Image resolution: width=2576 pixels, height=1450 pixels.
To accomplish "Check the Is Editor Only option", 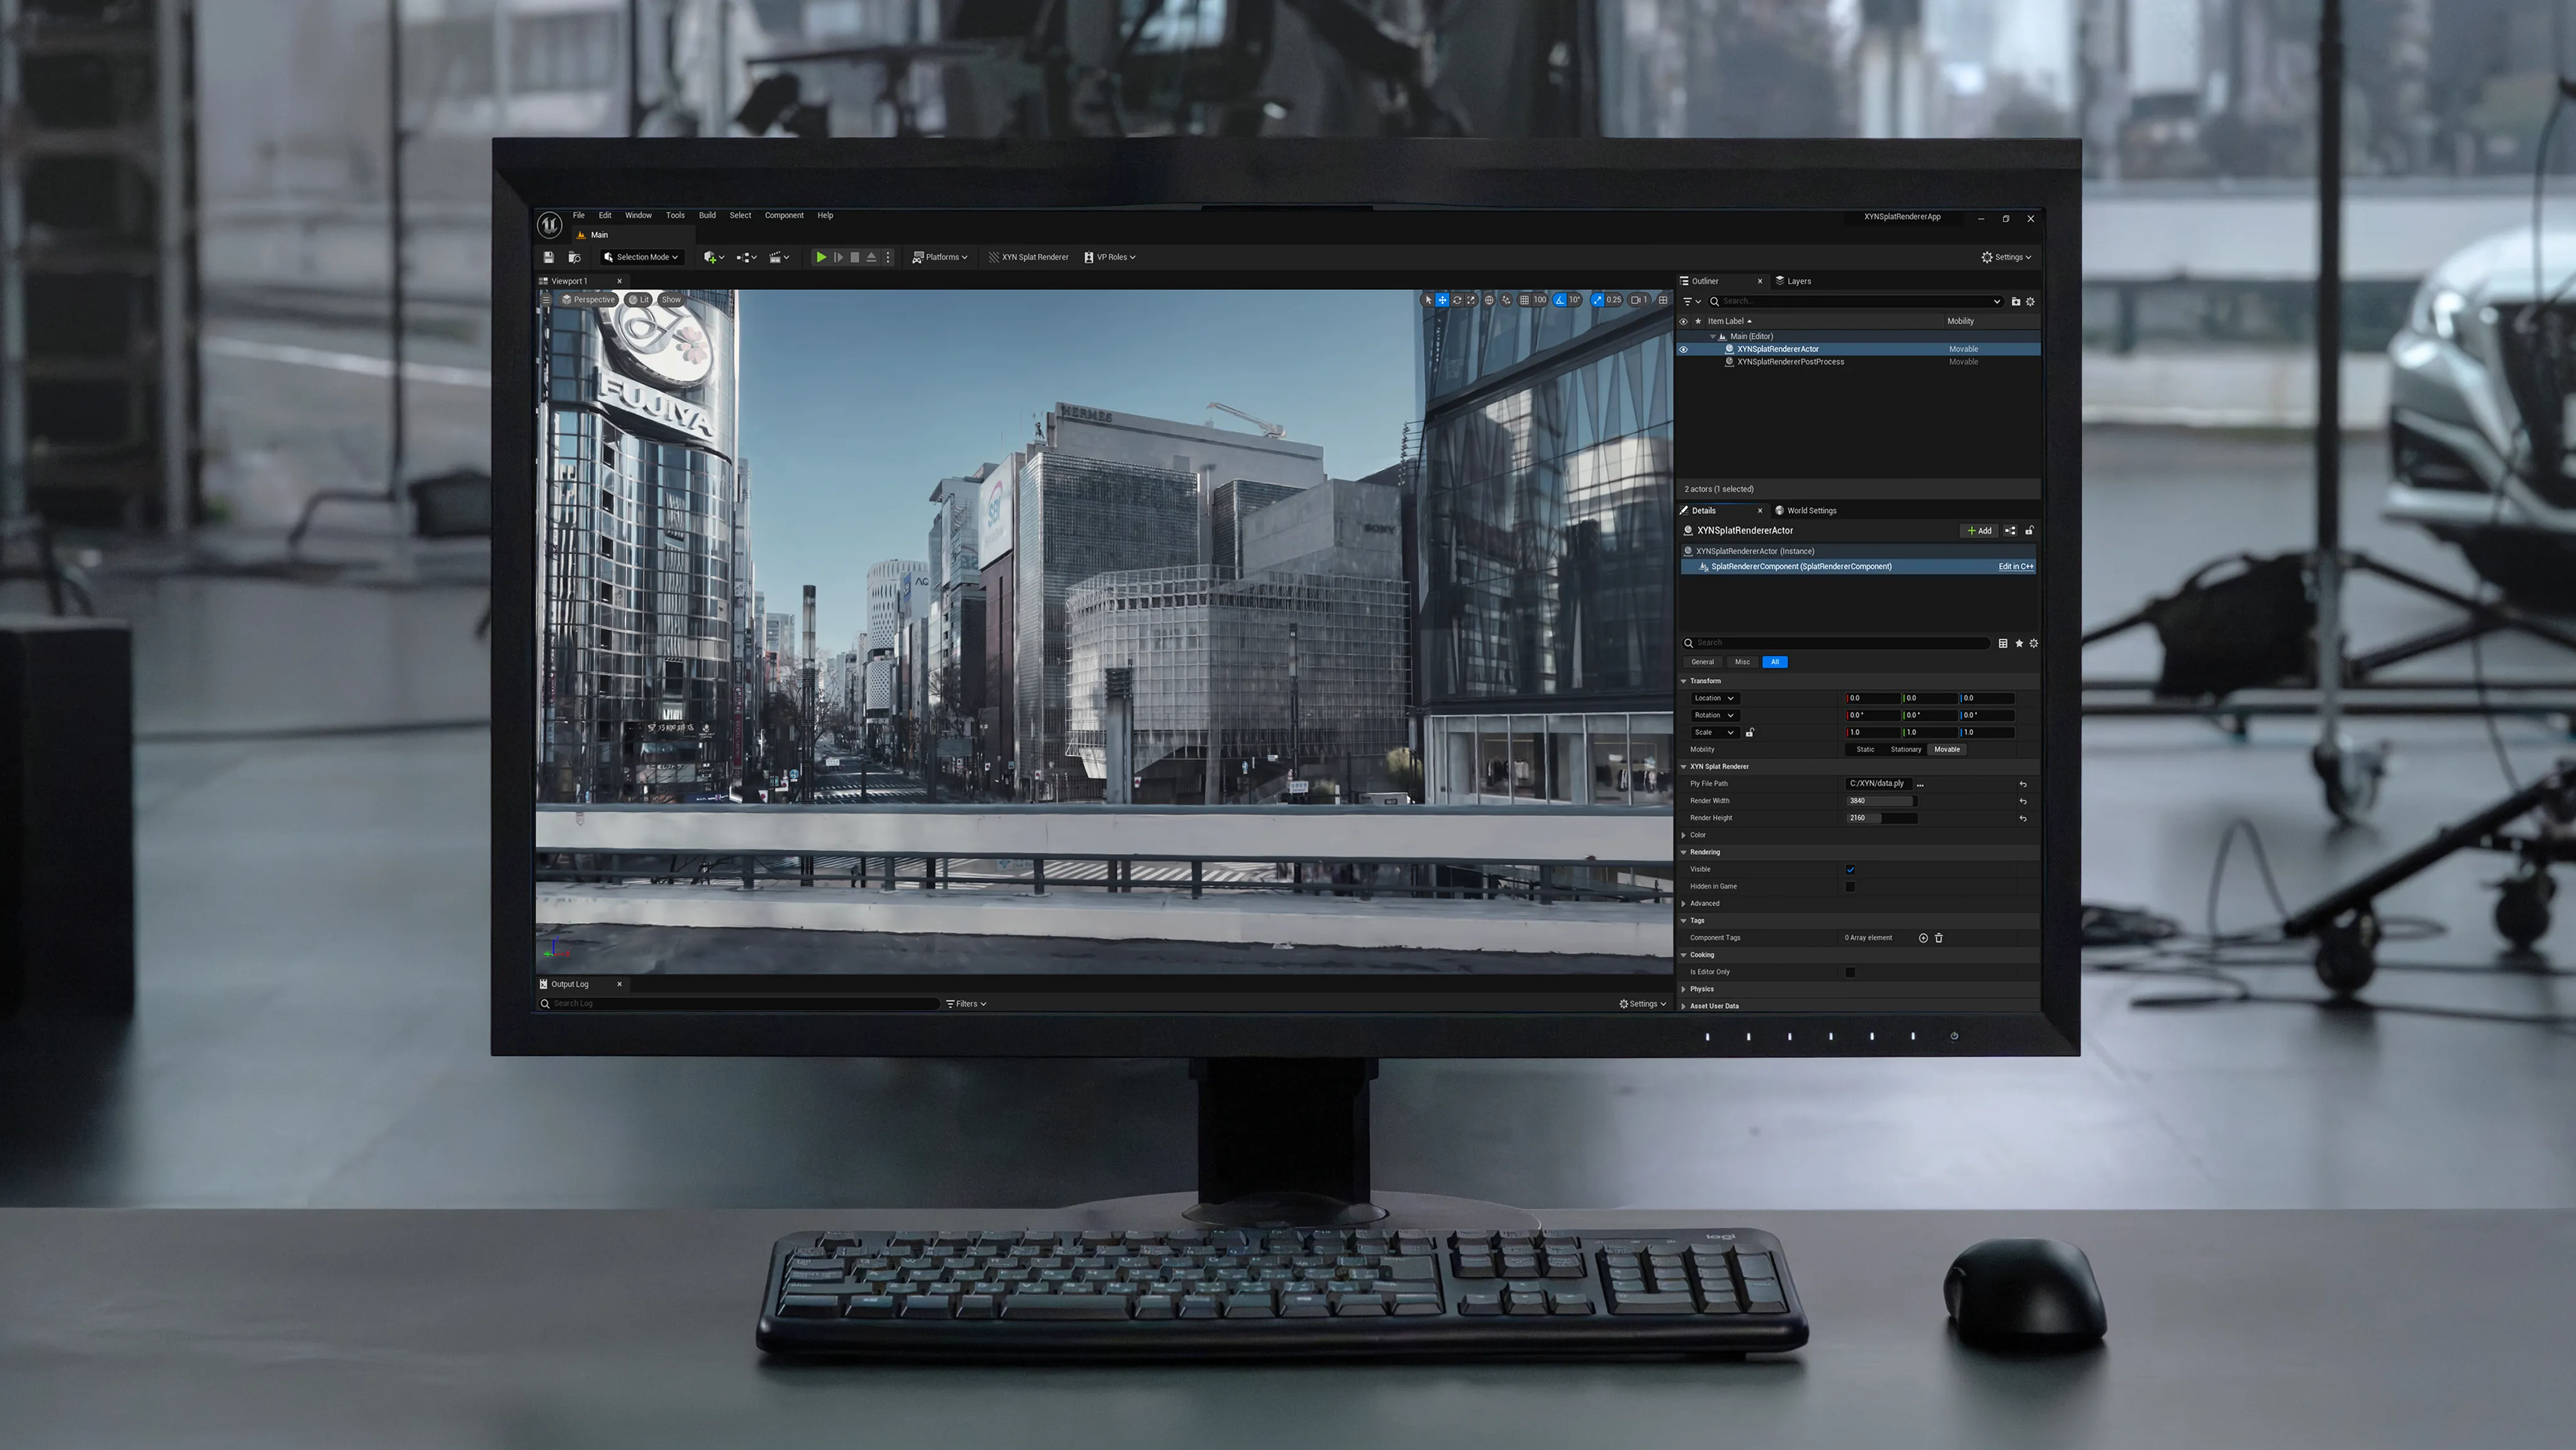I will [x=1850, y=972].
